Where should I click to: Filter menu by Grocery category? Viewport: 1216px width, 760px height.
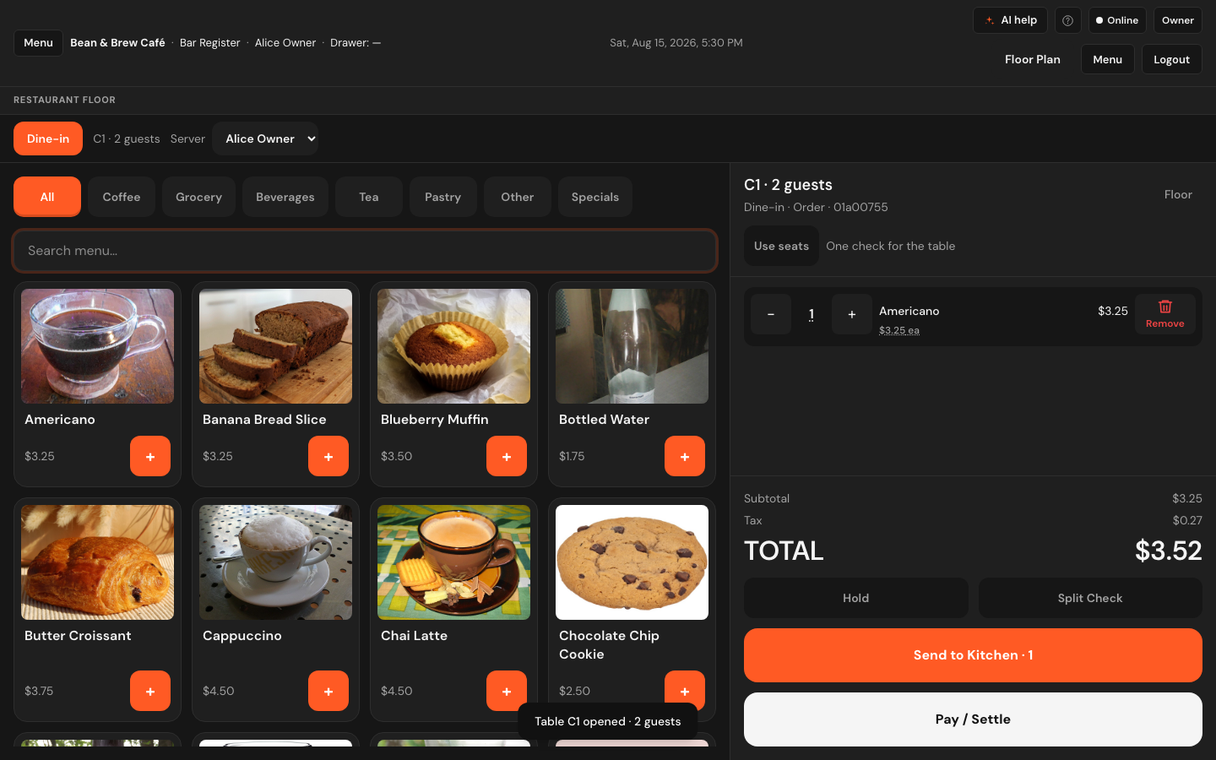coord(199,197)
